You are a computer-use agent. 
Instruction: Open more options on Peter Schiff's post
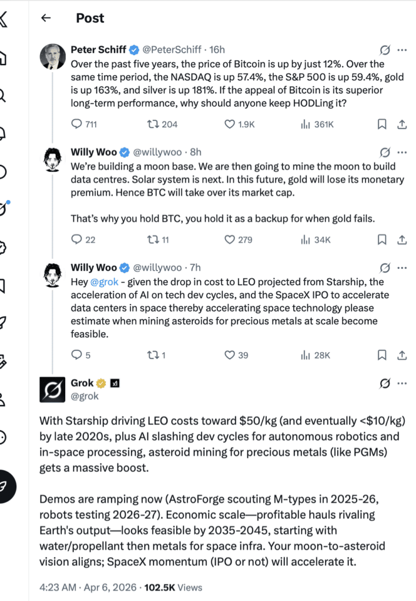402,50
